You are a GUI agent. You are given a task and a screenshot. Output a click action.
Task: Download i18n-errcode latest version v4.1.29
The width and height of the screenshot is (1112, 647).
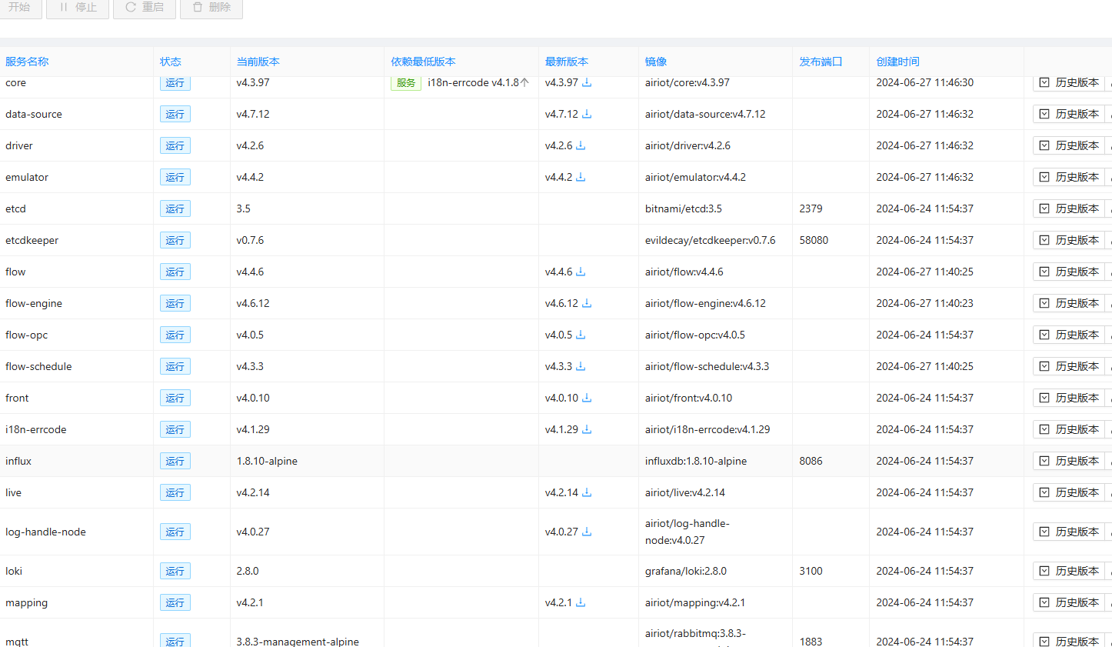tap(587, 429)
